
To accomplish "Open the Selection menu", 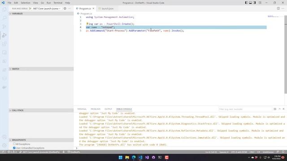I will pos(26,3).
